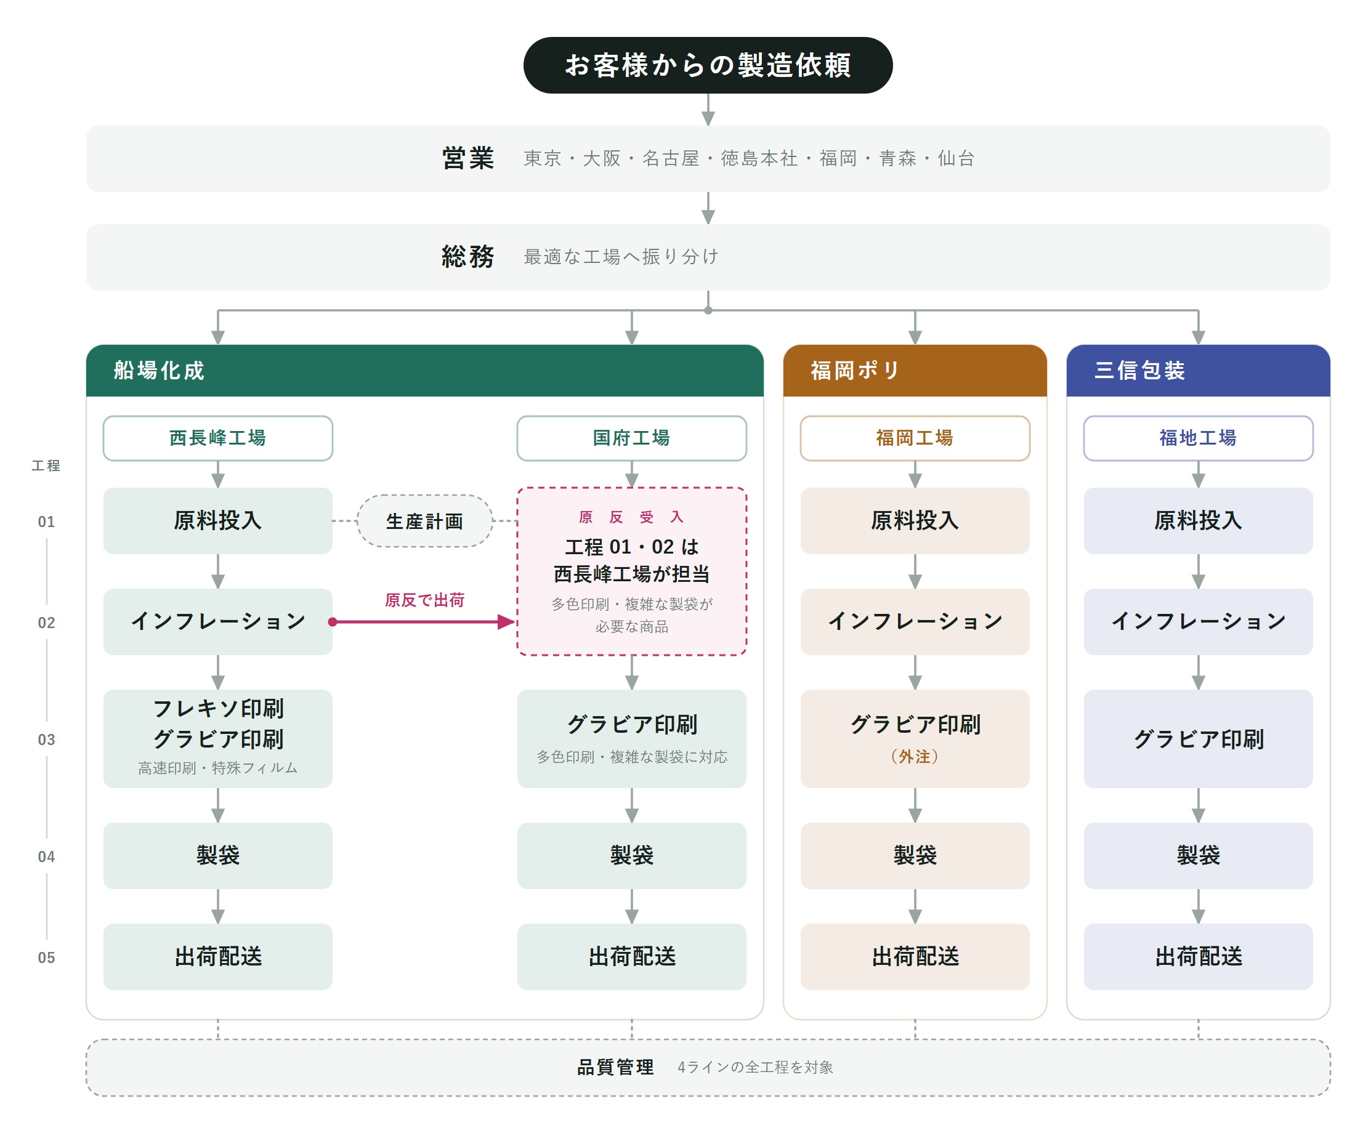Click the pink 原反受入 heading
This screenshot has height=1133, width=1355.
click(x=632, y=517)
